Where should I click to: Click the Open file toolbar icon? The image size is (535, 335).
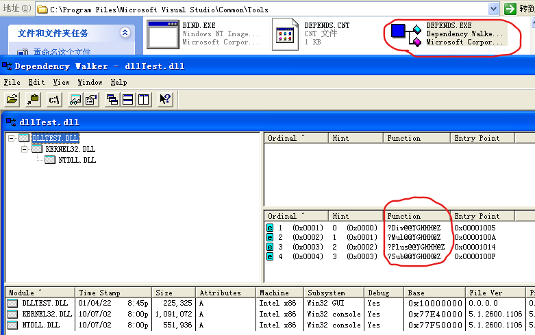click(12, 99)
